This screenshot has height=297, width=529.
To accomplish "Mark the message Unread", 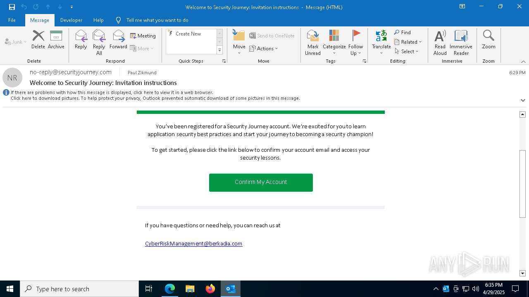I will 313,42.
